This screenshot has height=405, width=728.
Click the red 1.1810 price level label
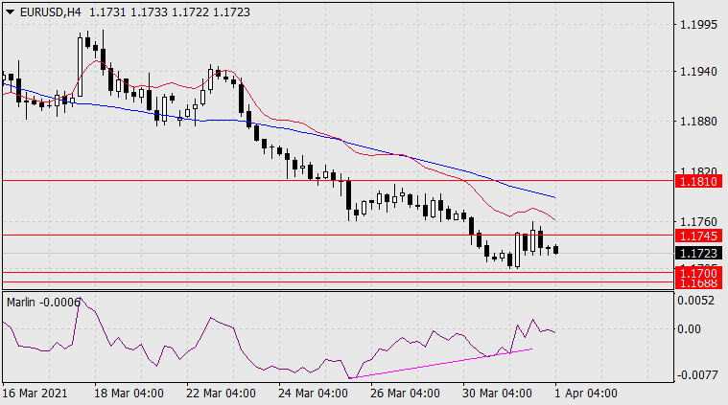click(698, 181)
